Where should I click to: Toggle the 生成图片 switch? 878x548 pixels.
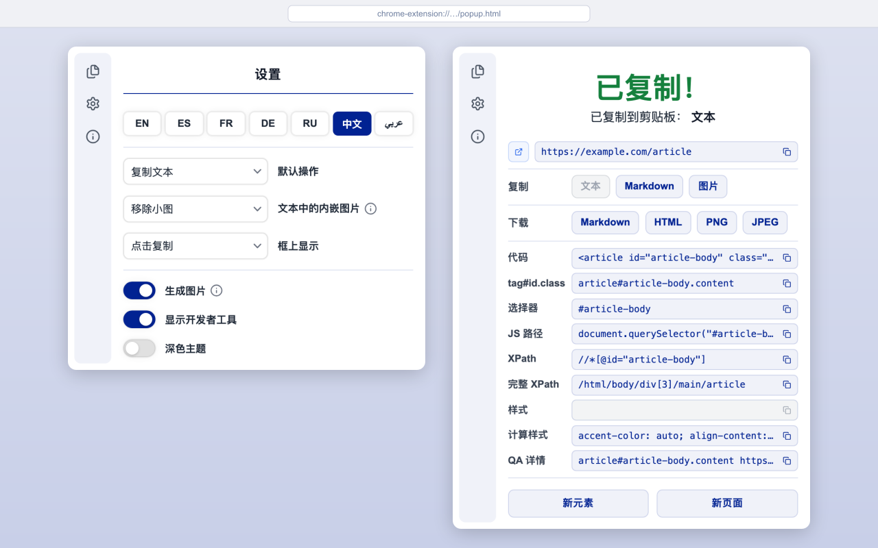click(x=139, y=290)
